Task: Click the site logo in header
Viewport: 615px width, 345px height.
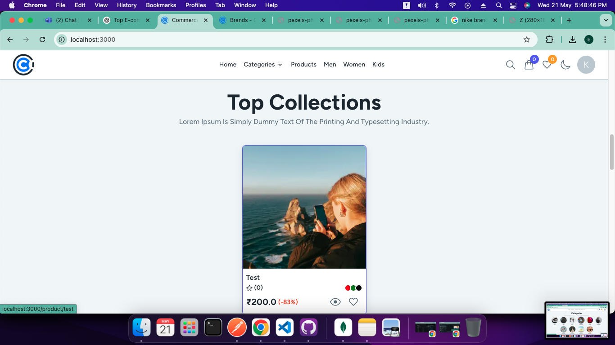Action: (23, 65)
